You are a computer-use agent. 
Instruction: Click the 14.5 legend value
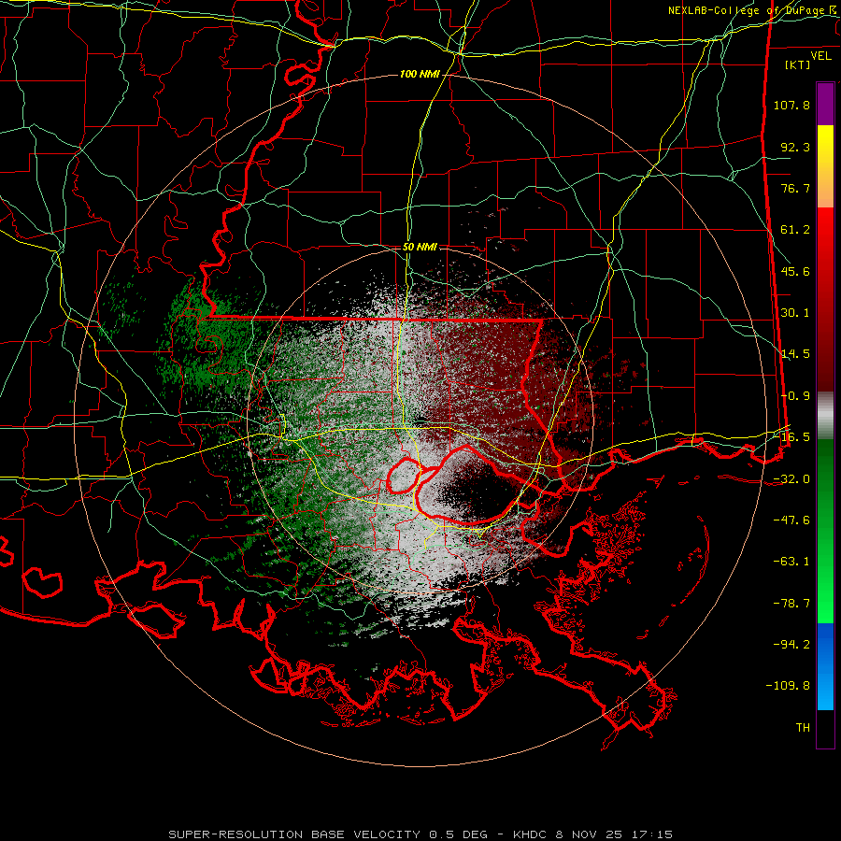pyautogui.click(x=795, y=354)
